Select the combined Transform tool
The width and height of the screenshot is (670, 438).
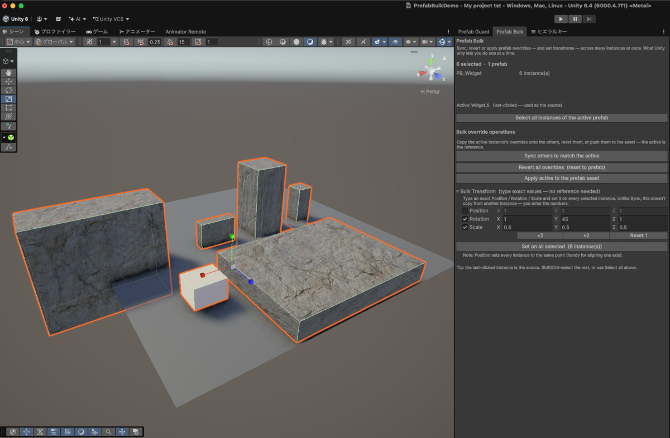(x=9, y=116)
